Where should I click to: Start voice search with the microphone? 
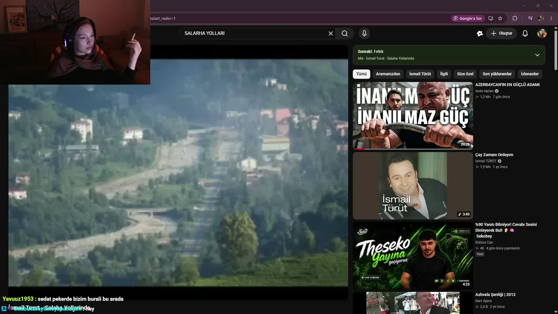[364, 33]
